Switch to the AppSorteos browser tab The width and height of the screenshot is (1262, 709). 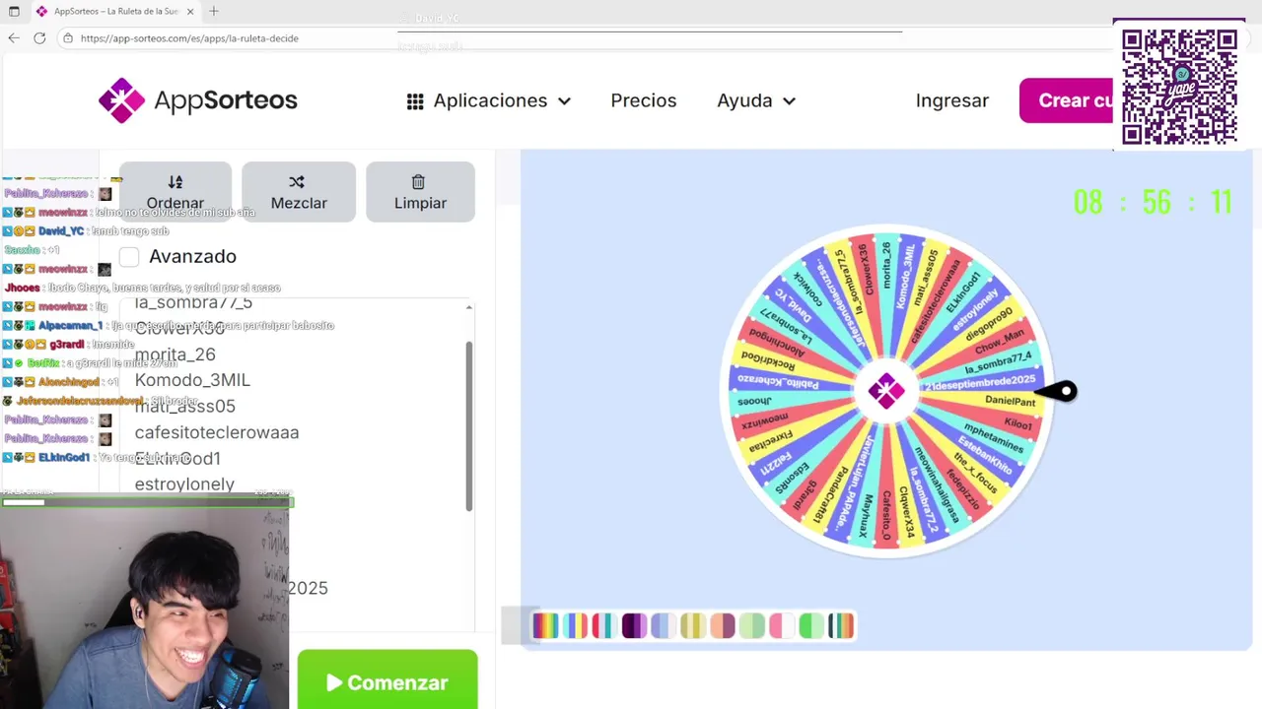(x=115, y=12)
